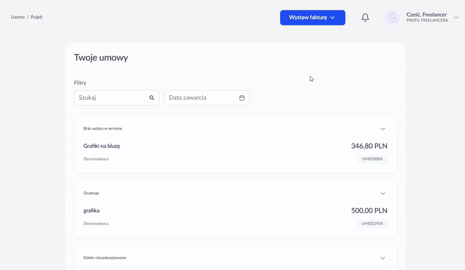Select the UMBZRBBX contract code badge

tap(372, 159)
